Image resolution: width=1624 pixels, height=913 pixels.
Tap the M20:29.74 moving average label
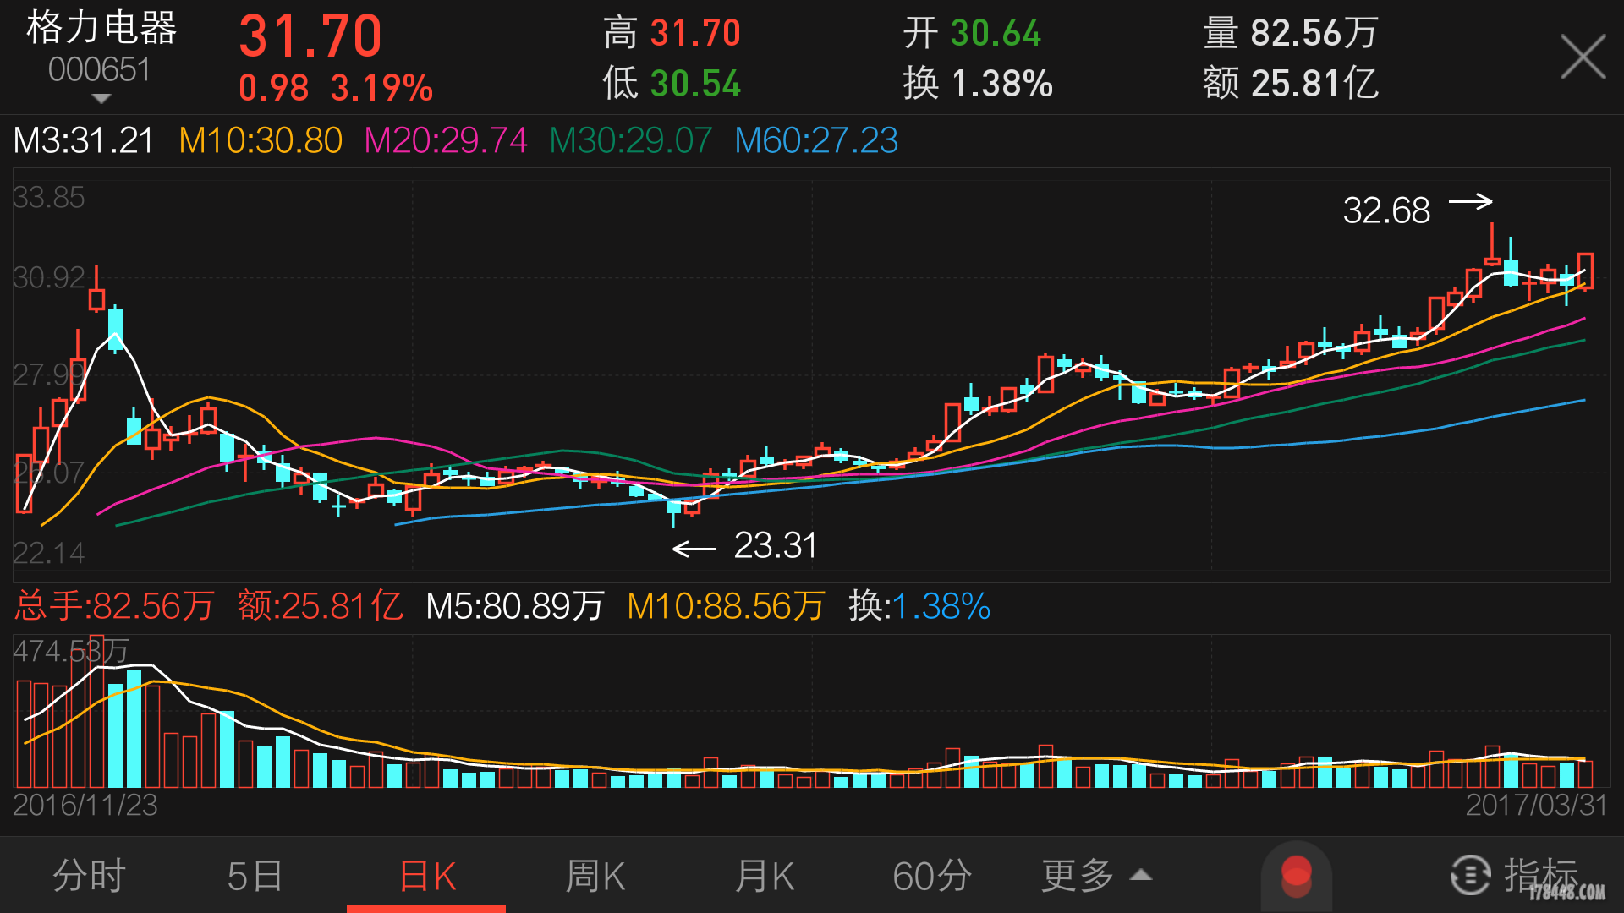point(446,140)
